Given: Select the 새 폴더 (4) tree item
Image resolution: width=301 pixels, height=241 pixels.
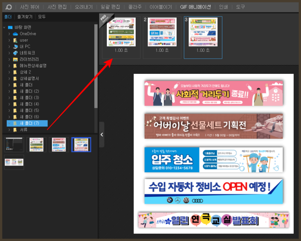Looking at the screenshot, I should (29, 104).
